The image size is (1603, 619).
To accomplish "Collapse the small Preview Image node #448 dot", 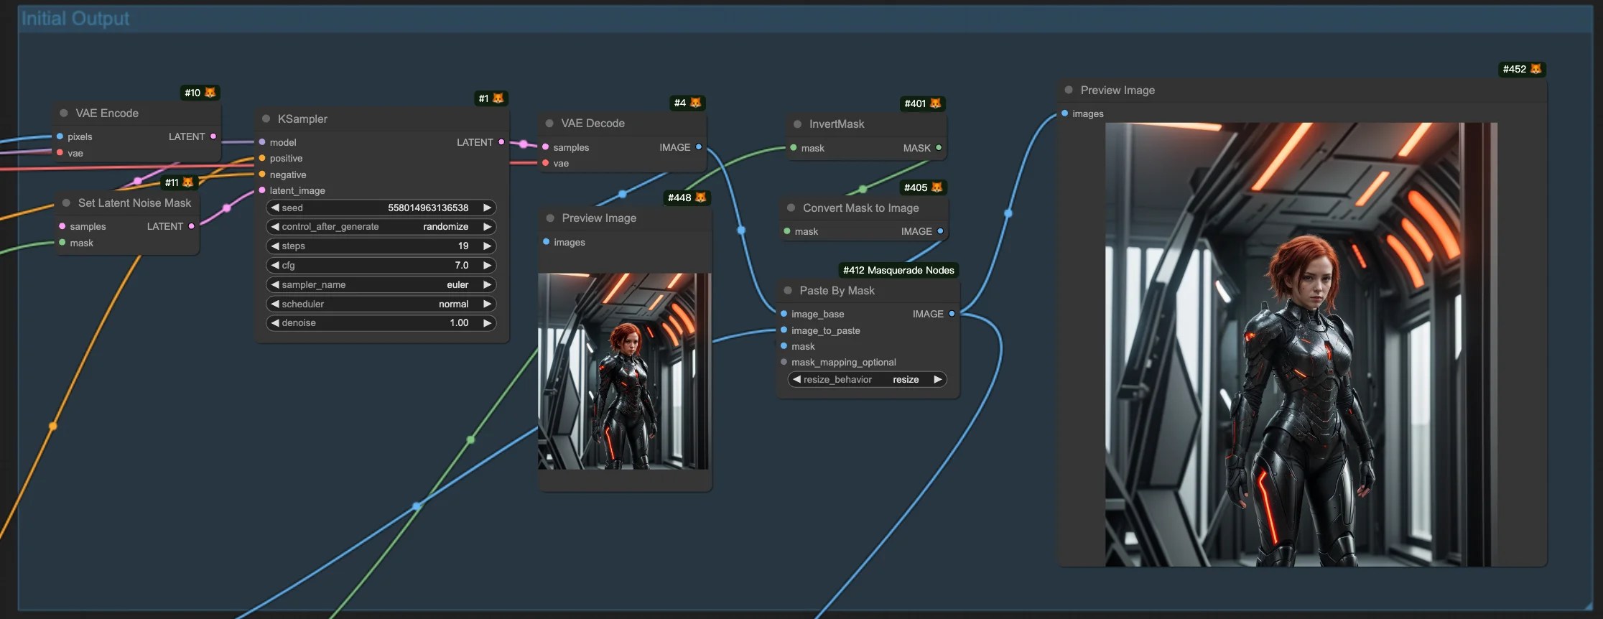I will (x=550, y=218).
